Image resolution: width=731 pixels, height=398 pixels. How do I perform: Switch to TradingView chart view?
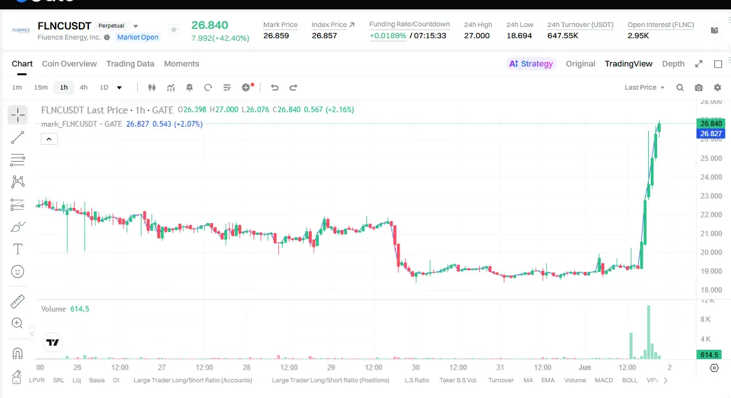(x=628, y=64)
